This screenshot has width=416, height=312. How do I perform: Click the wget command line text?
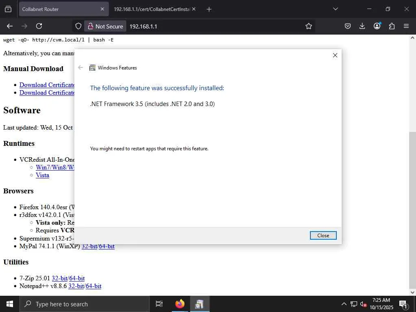pos(58,40)
